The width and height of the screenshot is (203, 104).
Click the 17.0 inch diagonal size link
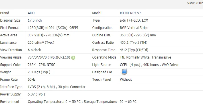[x=35, y=20]
